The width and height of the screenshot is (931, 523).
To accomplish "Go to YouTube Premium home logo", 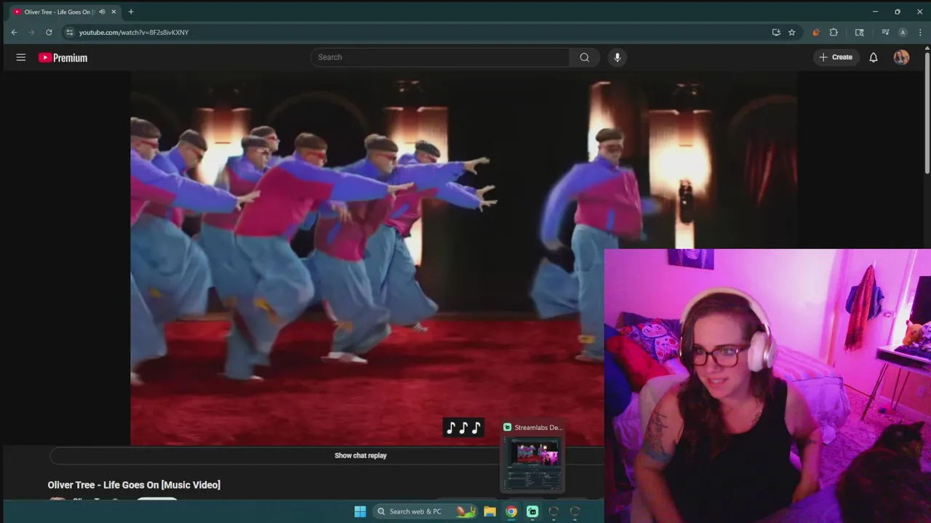I will tap(63, 57).
